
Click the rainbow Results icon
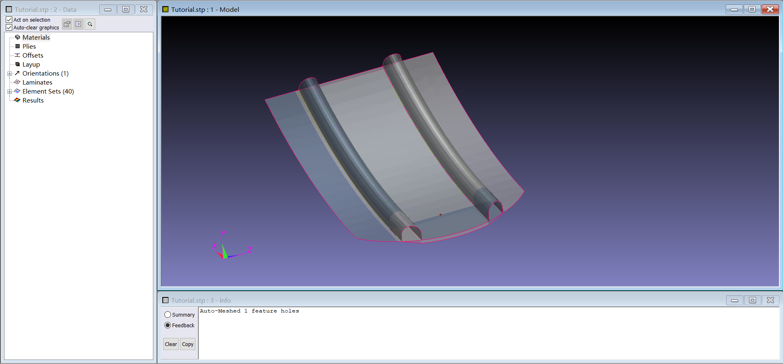(17, 100)
